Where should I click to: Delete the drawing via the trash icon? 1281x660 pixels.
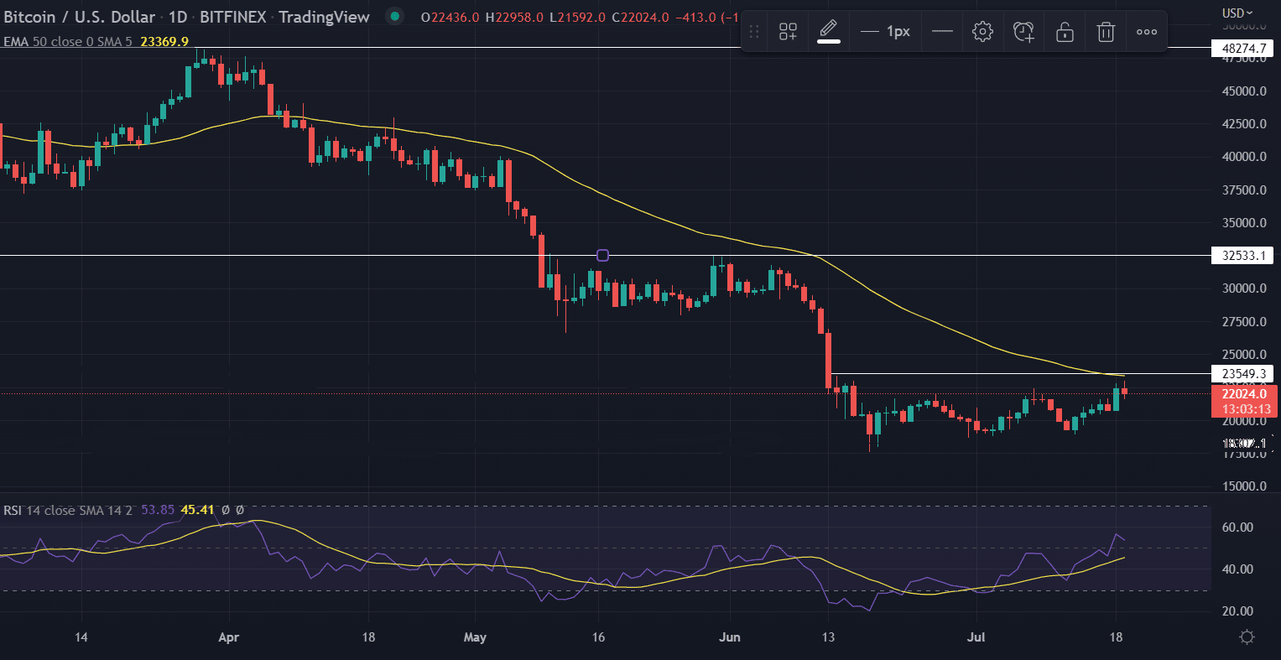point(1105,31)
